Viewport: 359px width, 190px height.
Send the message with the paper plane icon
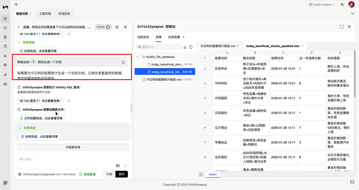(x=125, y=166)
